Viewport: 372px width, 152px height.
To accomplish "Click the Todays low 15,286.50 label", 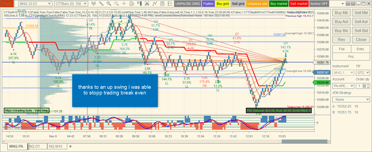I will [x=300, y=107].
